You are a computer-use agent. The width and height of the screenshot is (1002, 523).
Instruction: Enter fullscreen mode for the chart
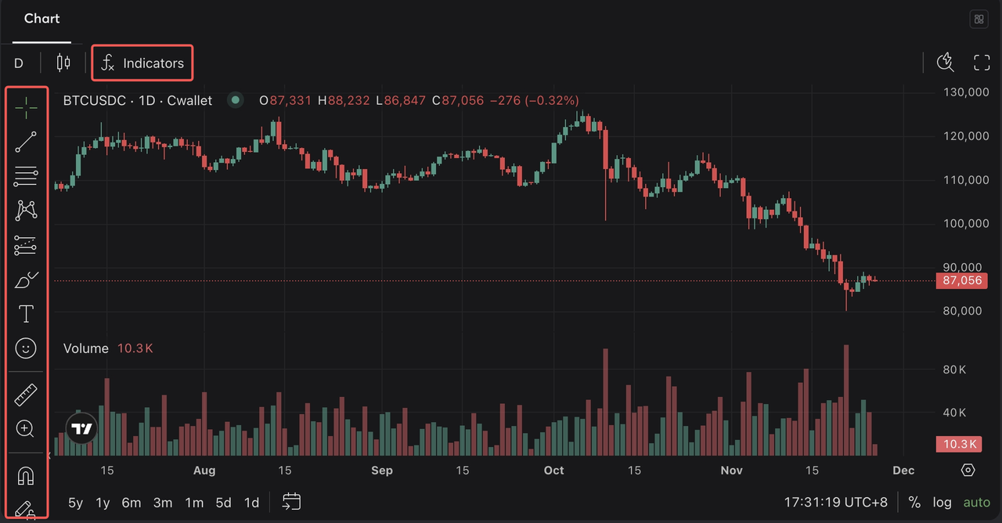(982, 63)
